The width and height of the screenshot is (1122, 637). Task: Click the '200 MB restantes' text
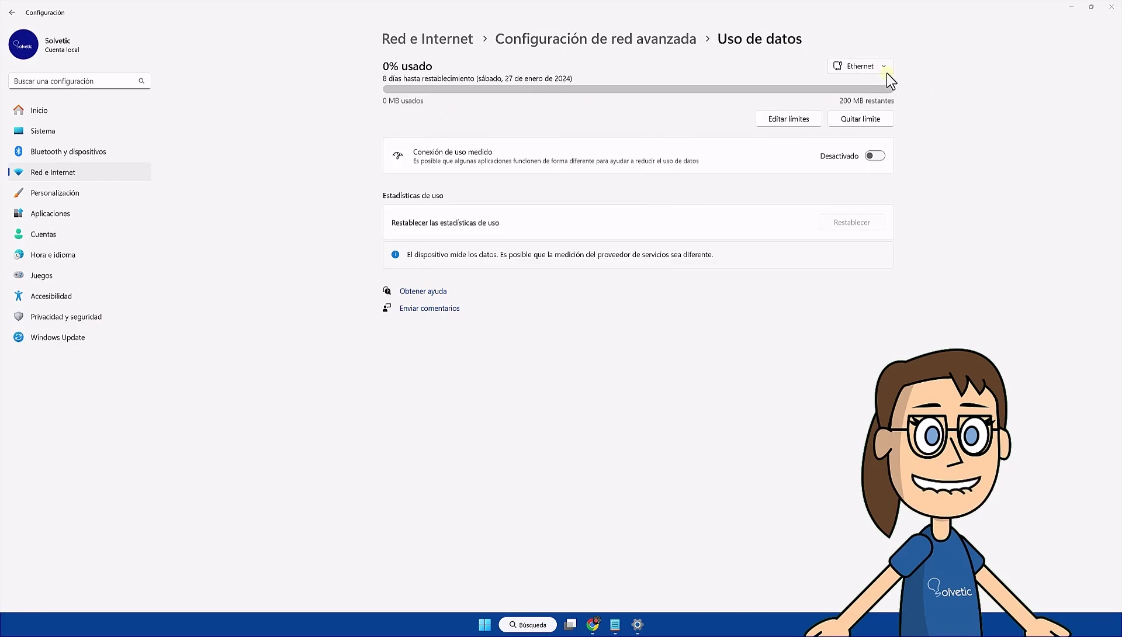[866, 101]
